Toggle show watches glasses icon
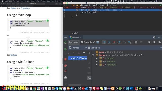Viewport: 162px width, 91px height. [89, 78]
